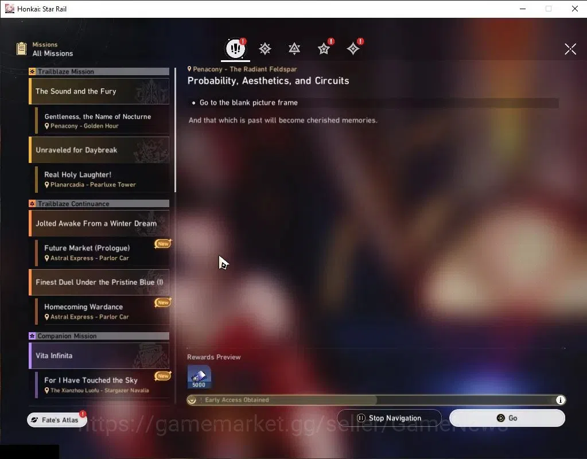Viewport: 587px width, 459px height.
Task: Minimize the Honkai: Star Rail window
Action: [523, 9]
